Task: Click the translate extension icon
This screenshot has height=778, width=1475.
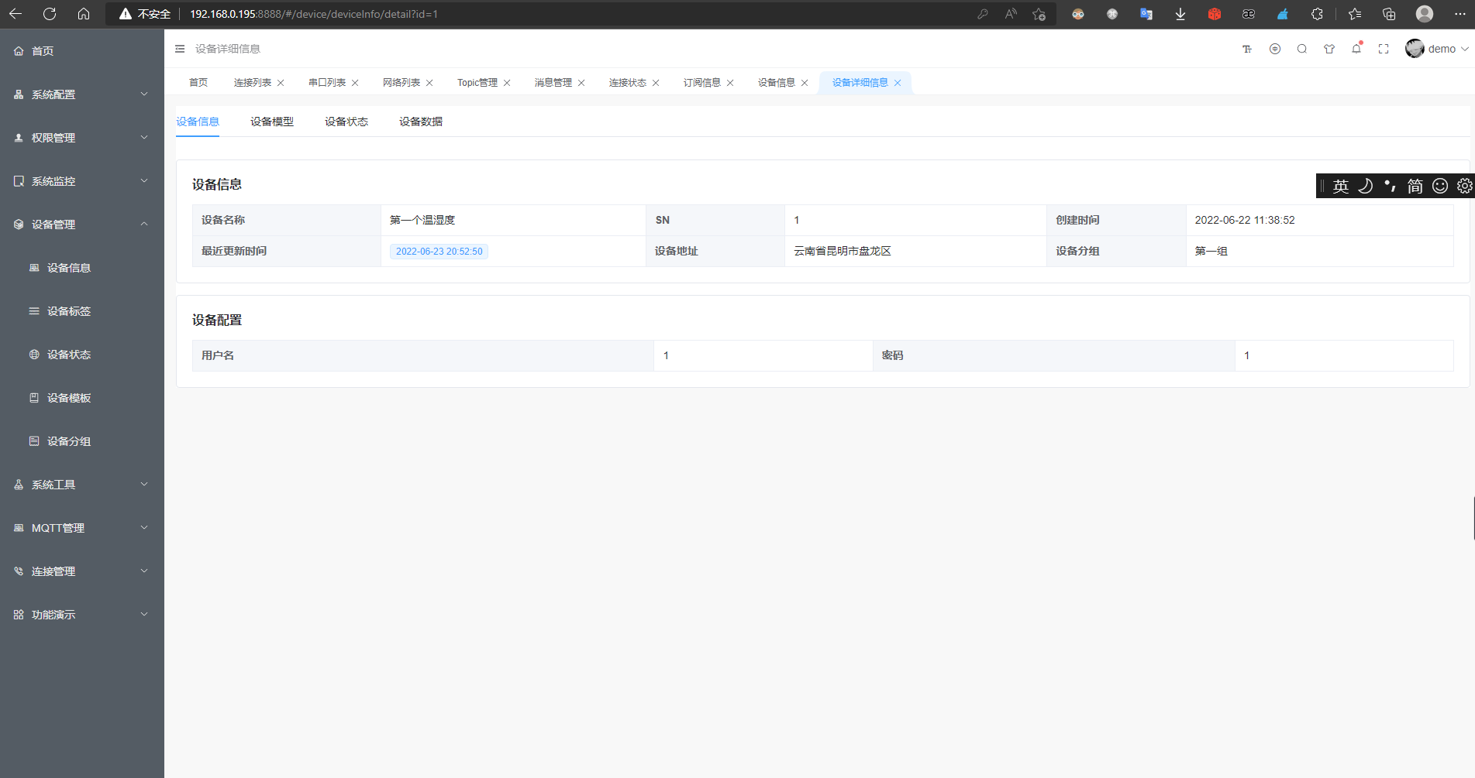Action: pos(1146,14)
